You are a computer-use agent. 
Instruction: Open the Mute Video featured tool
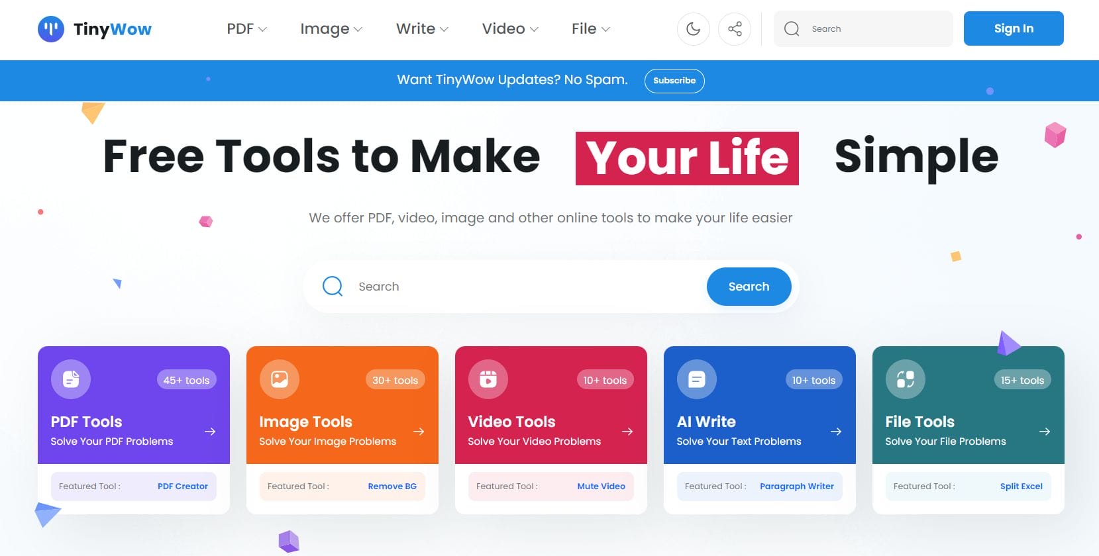coord(601,486)
